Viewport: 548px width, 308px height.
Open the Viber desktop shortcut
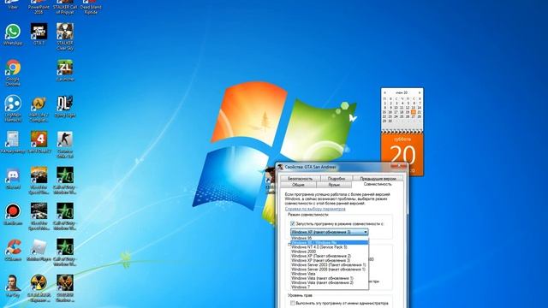[x=13, y=5]
